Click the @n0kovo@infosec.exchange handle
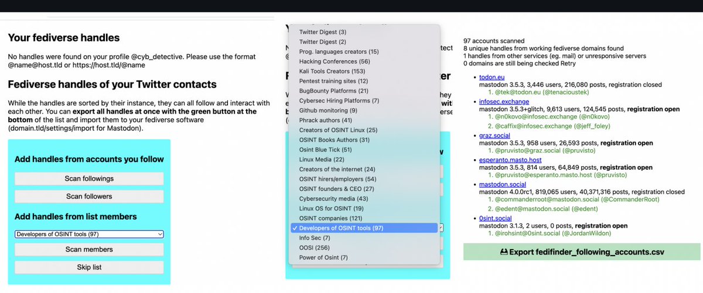703x293 pixels. pos(552,118)
